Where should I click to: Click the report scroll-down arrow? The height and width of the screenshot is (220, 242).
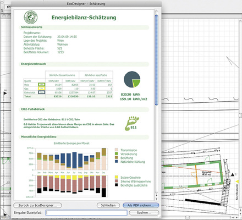(156, 199)
